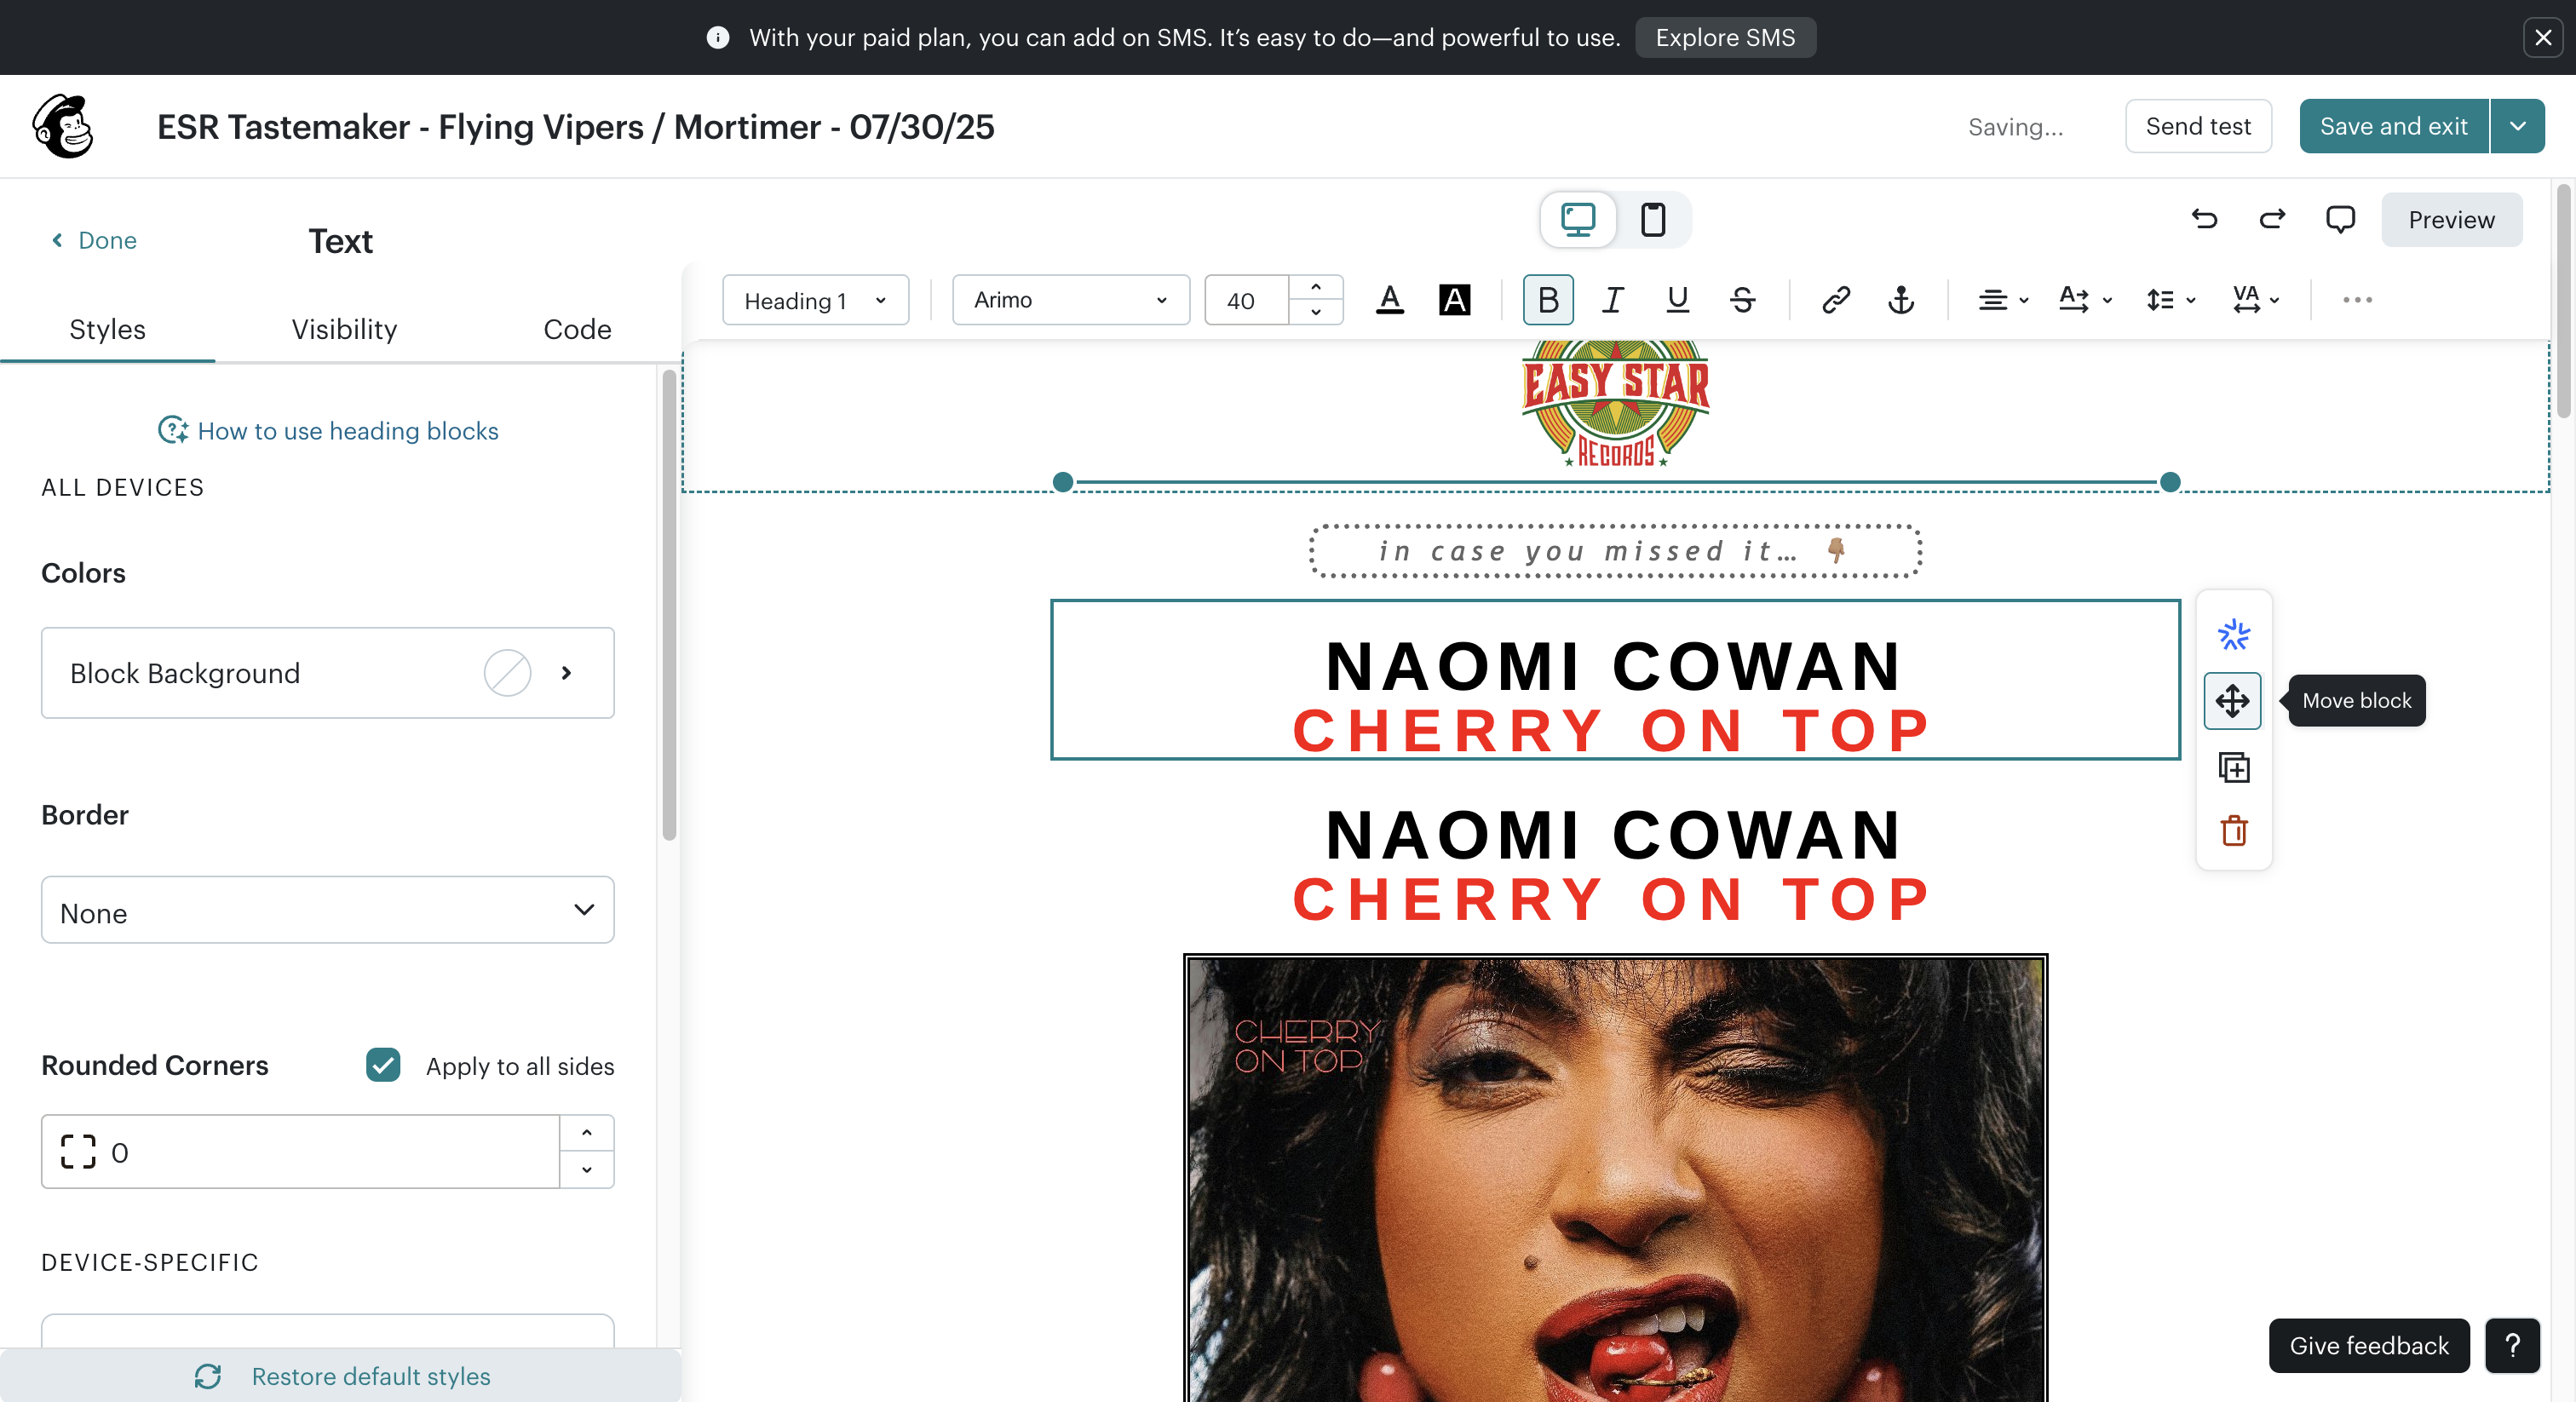Switch to the Code tab
This screenshot has width=2576, height=1402.
pos(577,329)
